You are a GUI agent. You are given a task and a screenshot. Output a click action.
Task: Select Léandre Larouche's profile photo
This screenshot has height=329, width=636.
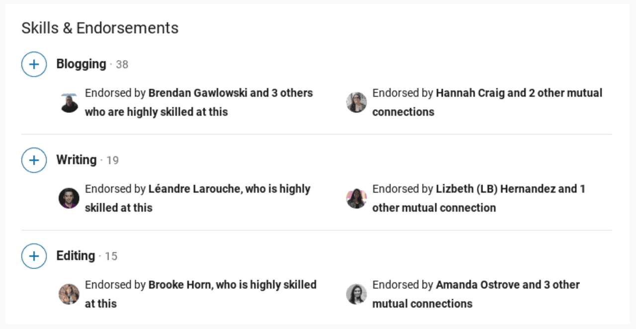(69, 198)
